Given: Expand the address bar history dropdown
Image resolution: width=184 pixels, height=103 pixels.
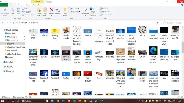Looking at the screenshot, I should (152, 23).
